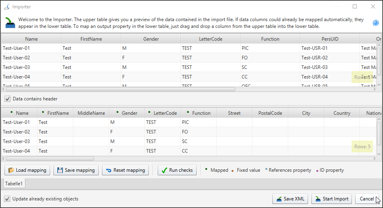383x208 pixels.
Task: Click the upper table right scroll arrow
Action: (x=375, y=90)
